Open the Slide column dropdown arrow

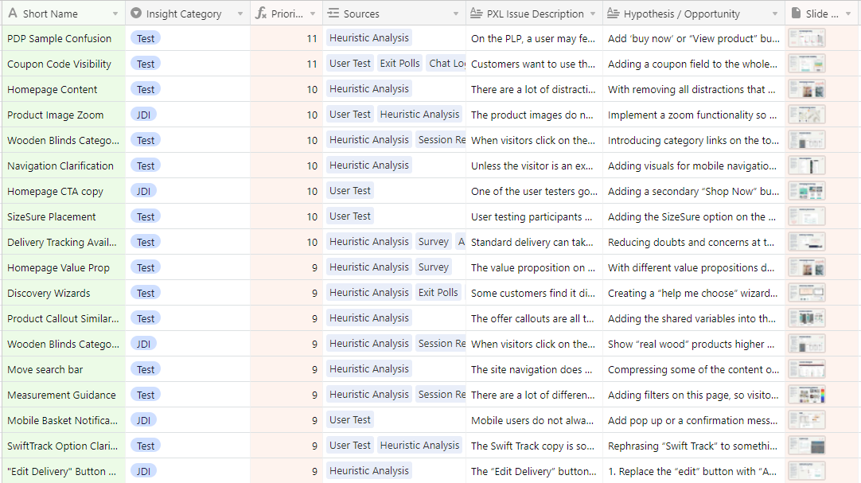tap(847, 14)
